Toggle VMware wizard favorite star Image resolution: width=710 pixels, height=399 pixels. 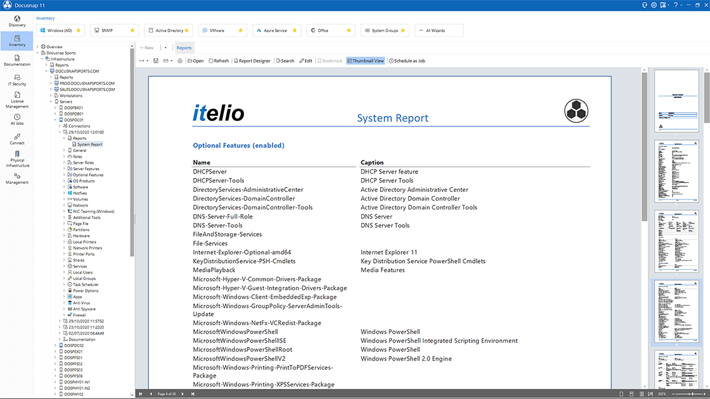point(240,30)
